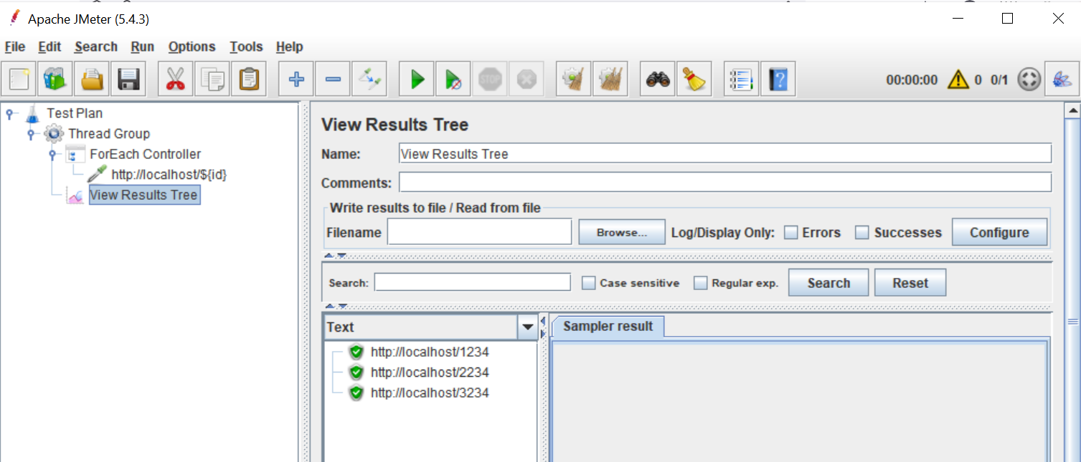
Task: Open the Edit menu
Action: [49, 47]
